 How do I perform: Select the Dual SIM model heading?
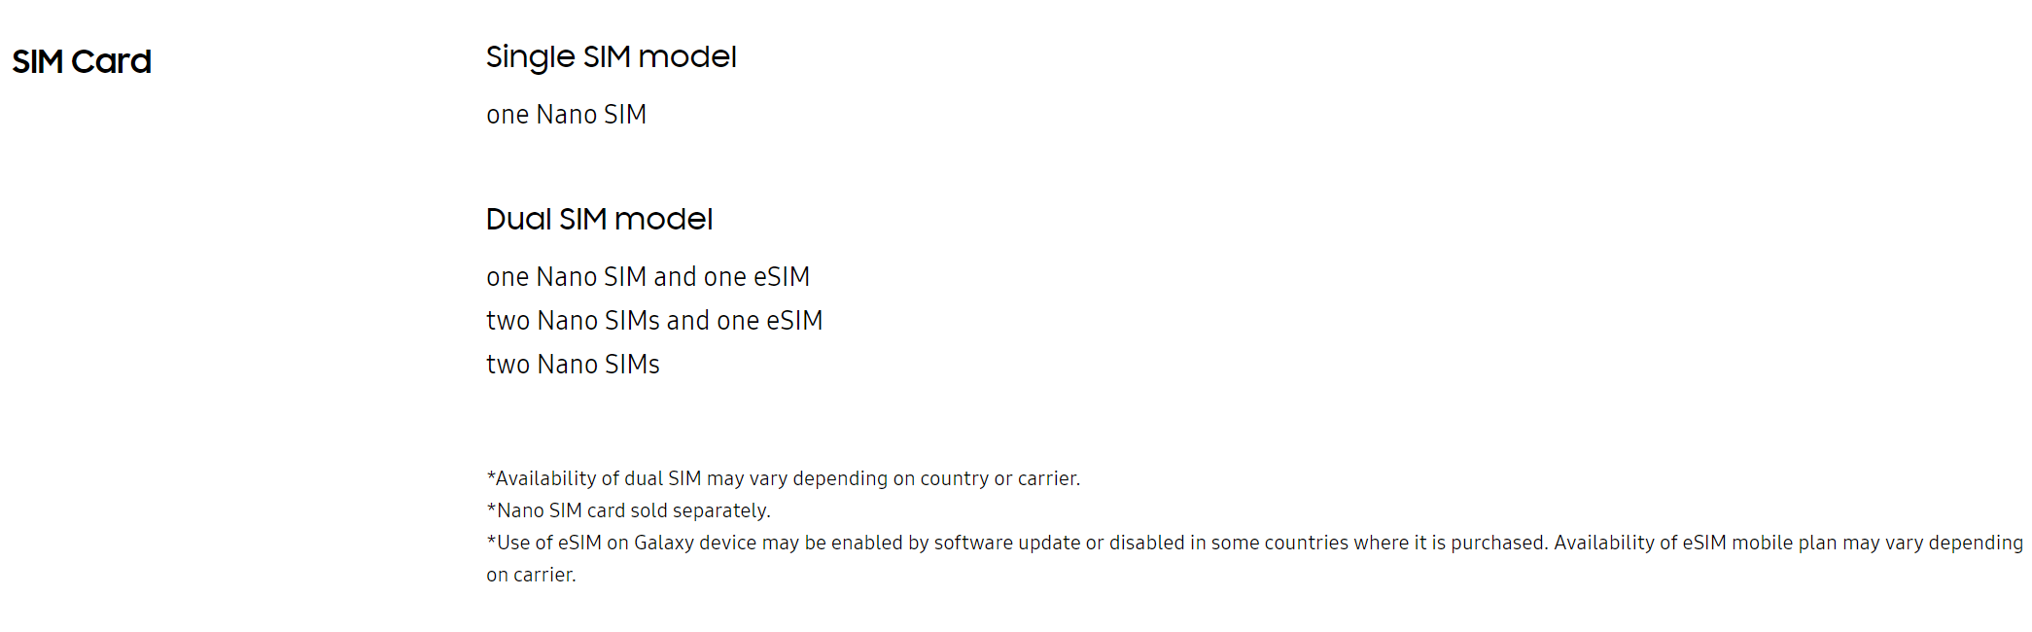point(599,219)
